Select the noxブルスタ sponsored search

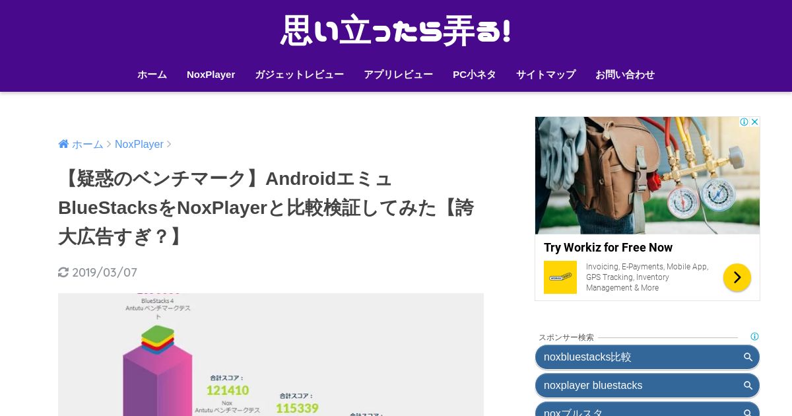coord(647,409)
